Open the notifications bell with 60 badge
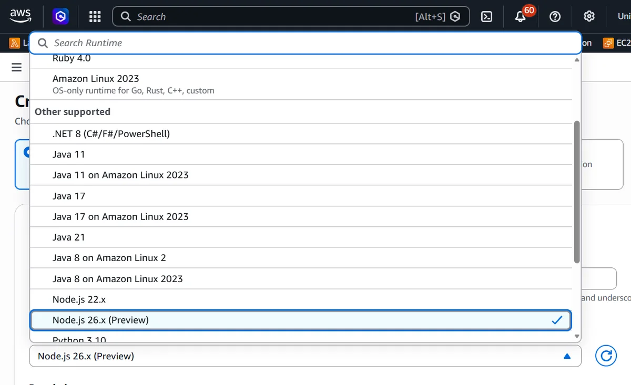The image size is (631, 385). tap(521, 17)
